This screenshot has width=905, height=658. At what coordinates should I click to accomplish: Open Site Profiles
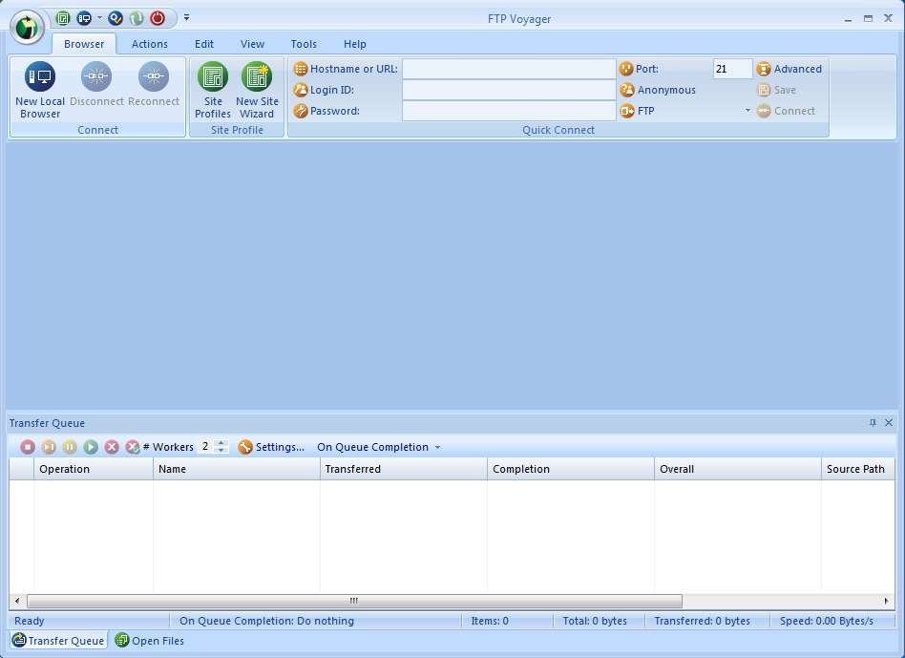coord(213,91)
